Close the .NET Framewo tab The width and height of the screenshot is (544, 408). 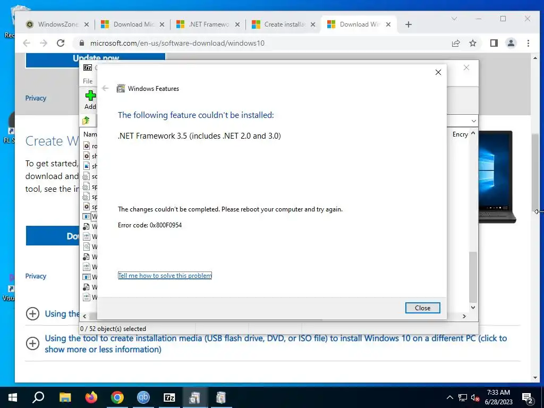point(237,24)
